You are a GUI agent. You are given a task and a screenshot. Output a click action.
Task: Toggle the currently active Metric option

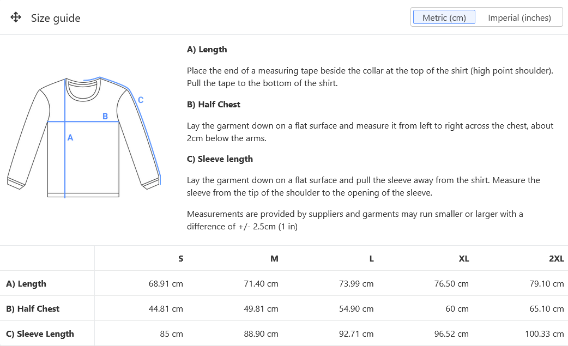[444, 17]
